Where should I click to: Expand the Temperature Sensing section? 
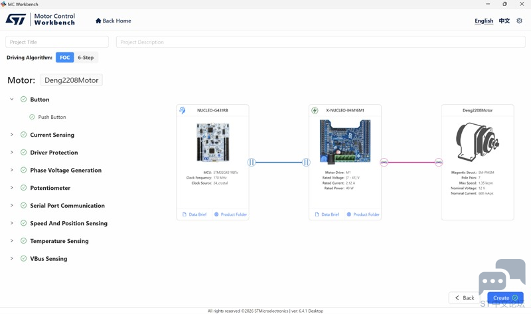[x=12, y=240]
